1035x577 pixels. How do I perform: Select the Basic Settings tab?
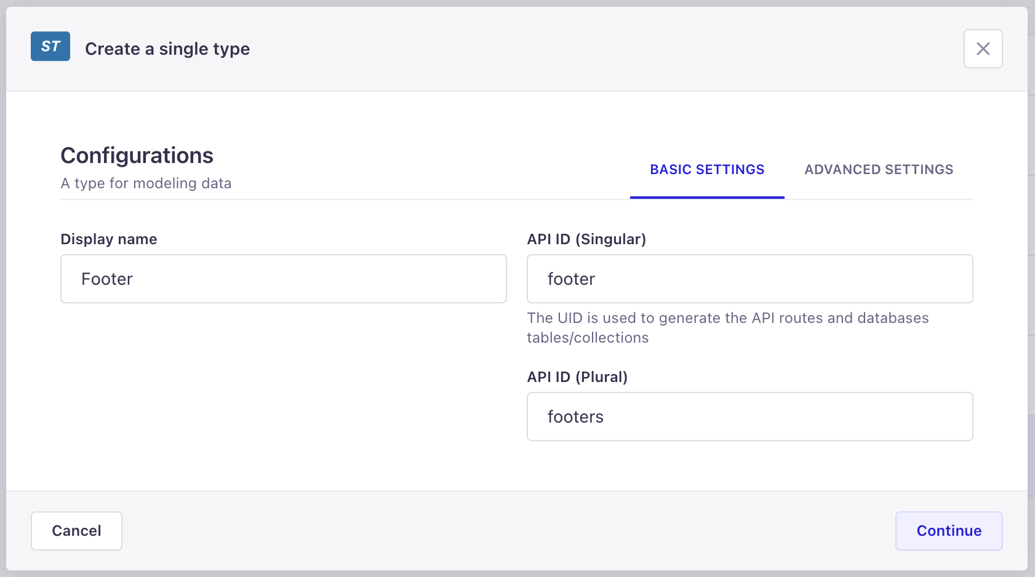pyautogui.click(x=707, y=170)
